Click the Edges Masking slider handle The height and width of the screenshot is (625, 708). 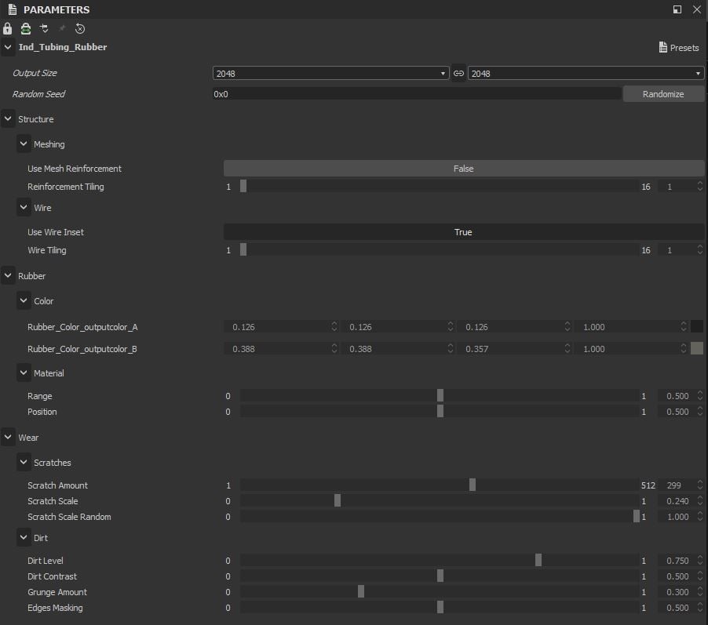pos(440,608)
